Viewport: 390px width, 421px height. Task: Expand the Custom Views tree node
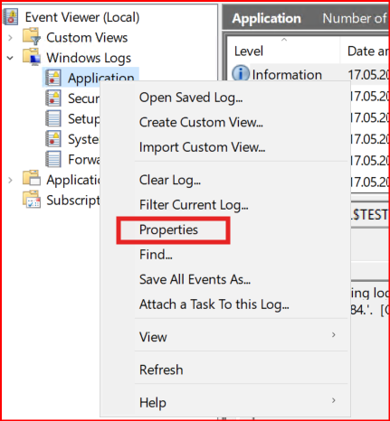(x=10, y=38)
